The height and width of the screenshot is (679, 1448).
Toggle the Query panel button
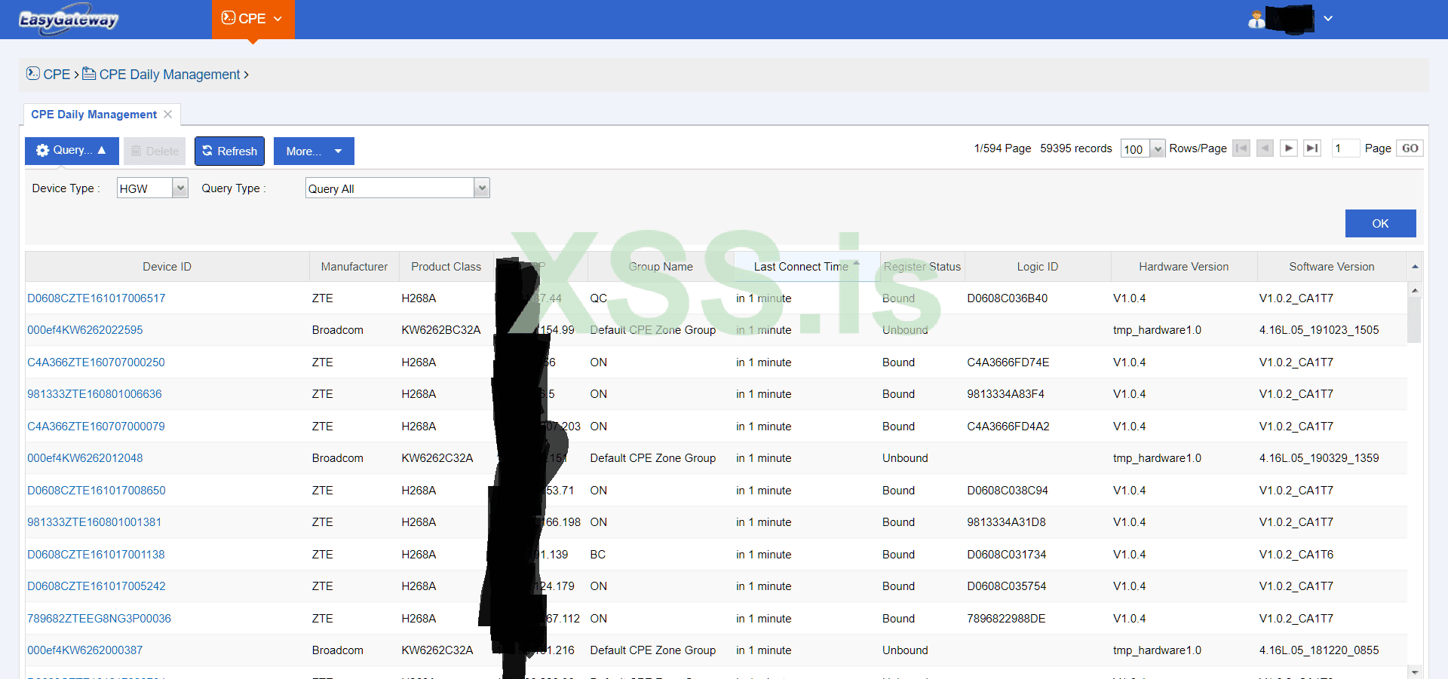pos(72,151)
